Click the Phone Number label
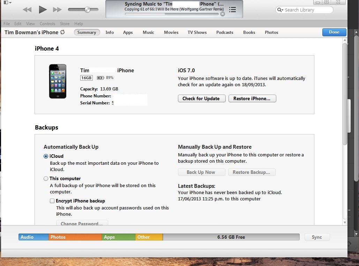Screen dimensions: 359x266 tap(96, 96)
